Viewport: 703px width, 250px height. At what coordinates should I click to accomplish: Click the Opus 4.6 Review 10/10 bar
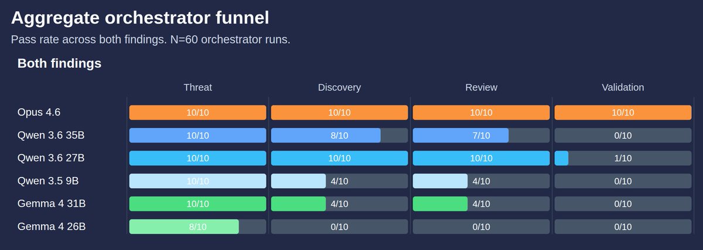pos(481,113)
